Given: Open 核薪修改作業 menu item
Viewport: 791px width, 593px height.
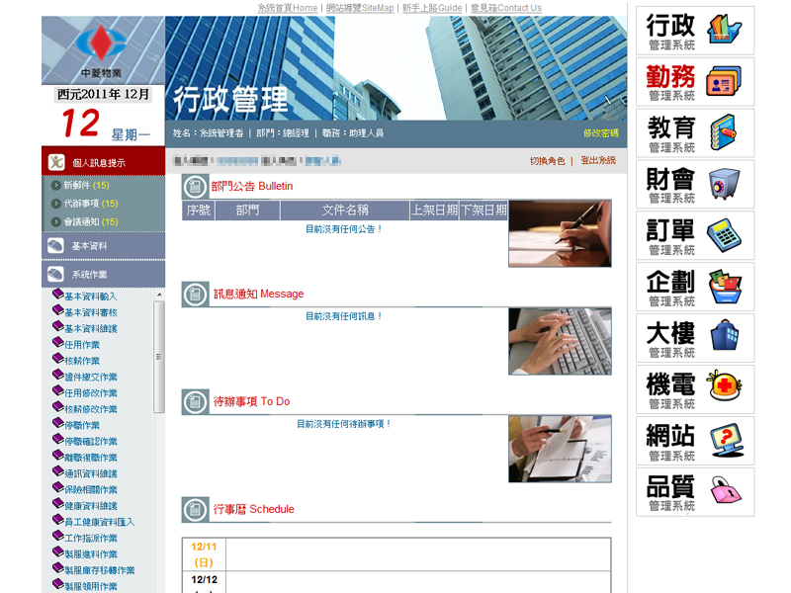Looking at the screenshot, I should (x=91, y=409).
